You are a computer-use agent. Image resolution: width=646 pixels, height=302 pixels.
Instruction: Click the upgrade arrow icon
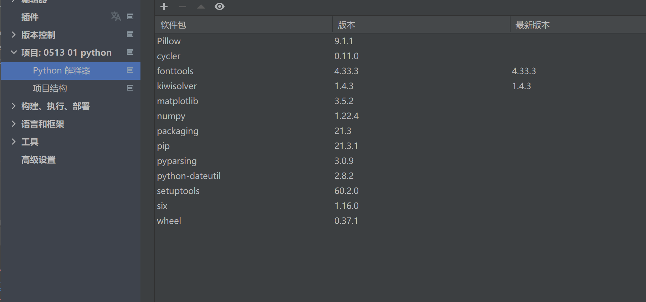pyautogui.click(x=201, y=6)
